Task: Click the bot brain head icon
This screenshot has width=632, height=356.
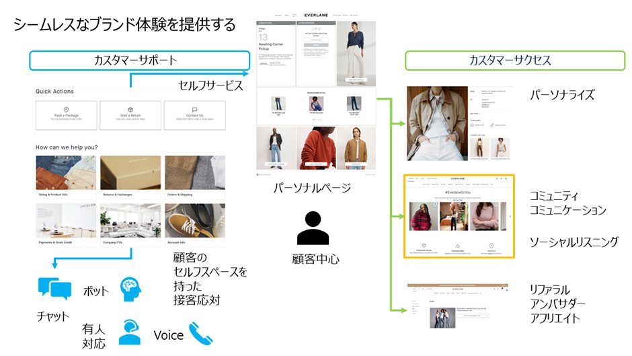Action: [132, 288]
